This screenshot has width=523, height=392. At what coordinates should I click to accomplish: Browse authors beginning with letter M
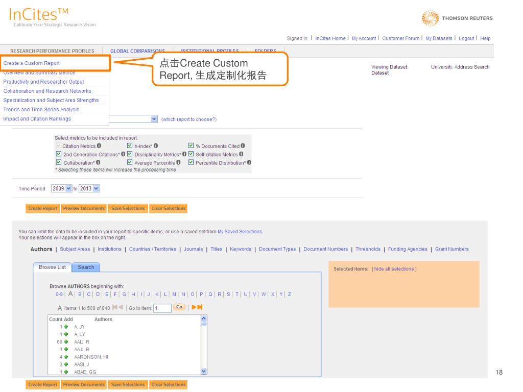(x=174, y=295)
